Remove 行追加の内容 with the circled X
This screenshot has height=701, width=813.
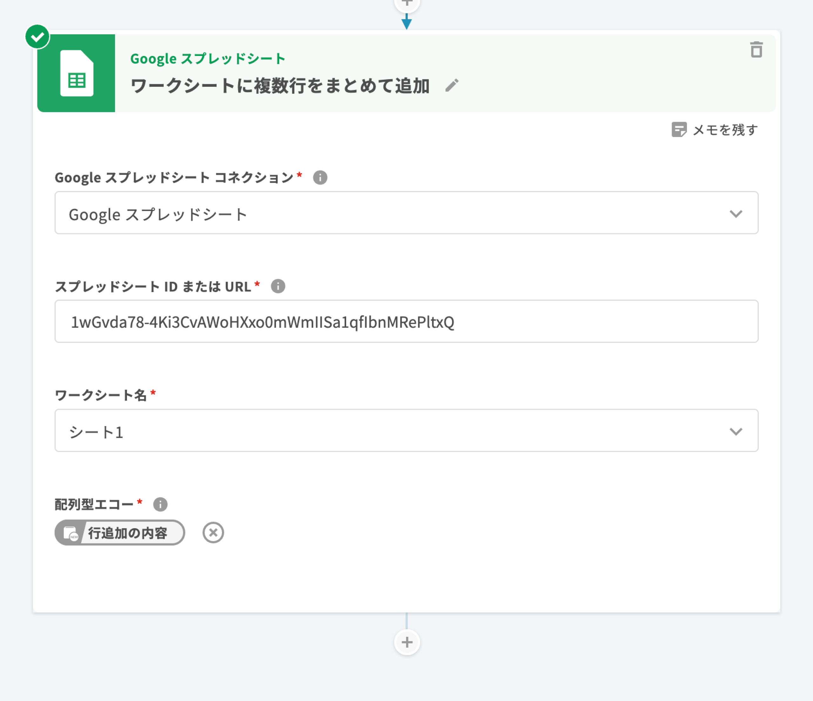pos(213,533)
